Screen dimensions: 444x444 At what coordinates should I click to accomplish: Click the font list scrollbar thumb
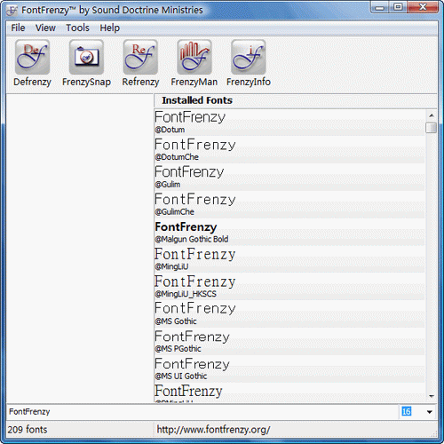(x=431, y=128)
